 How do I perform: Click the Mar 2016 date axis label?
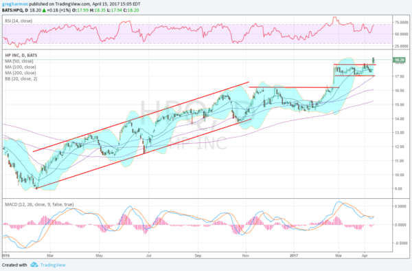click(x=50, y=255)
